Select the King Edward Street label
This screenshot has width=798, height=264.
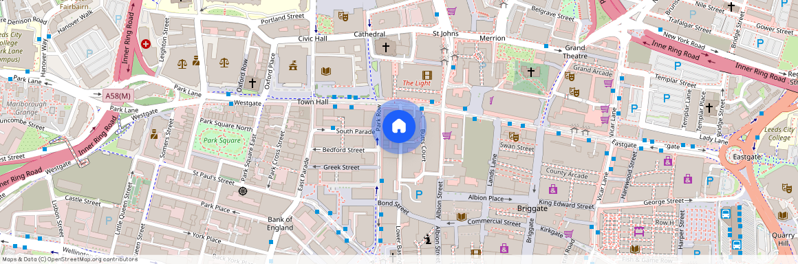566,204
